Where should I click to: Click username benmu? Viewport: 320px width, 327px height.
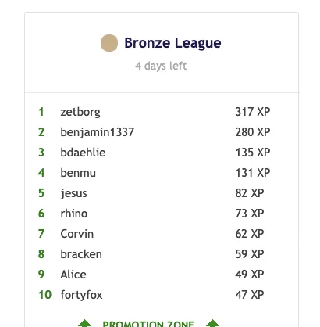point(78,173)
